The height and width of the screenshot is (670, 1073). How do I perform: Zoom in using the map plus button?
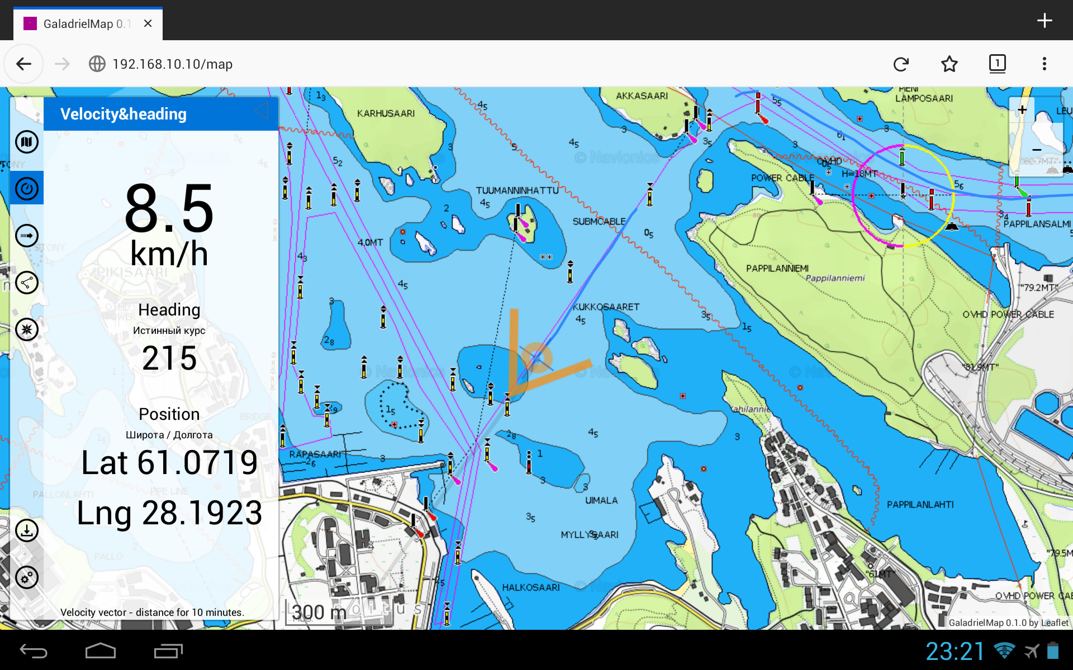tap(1022, 109)
